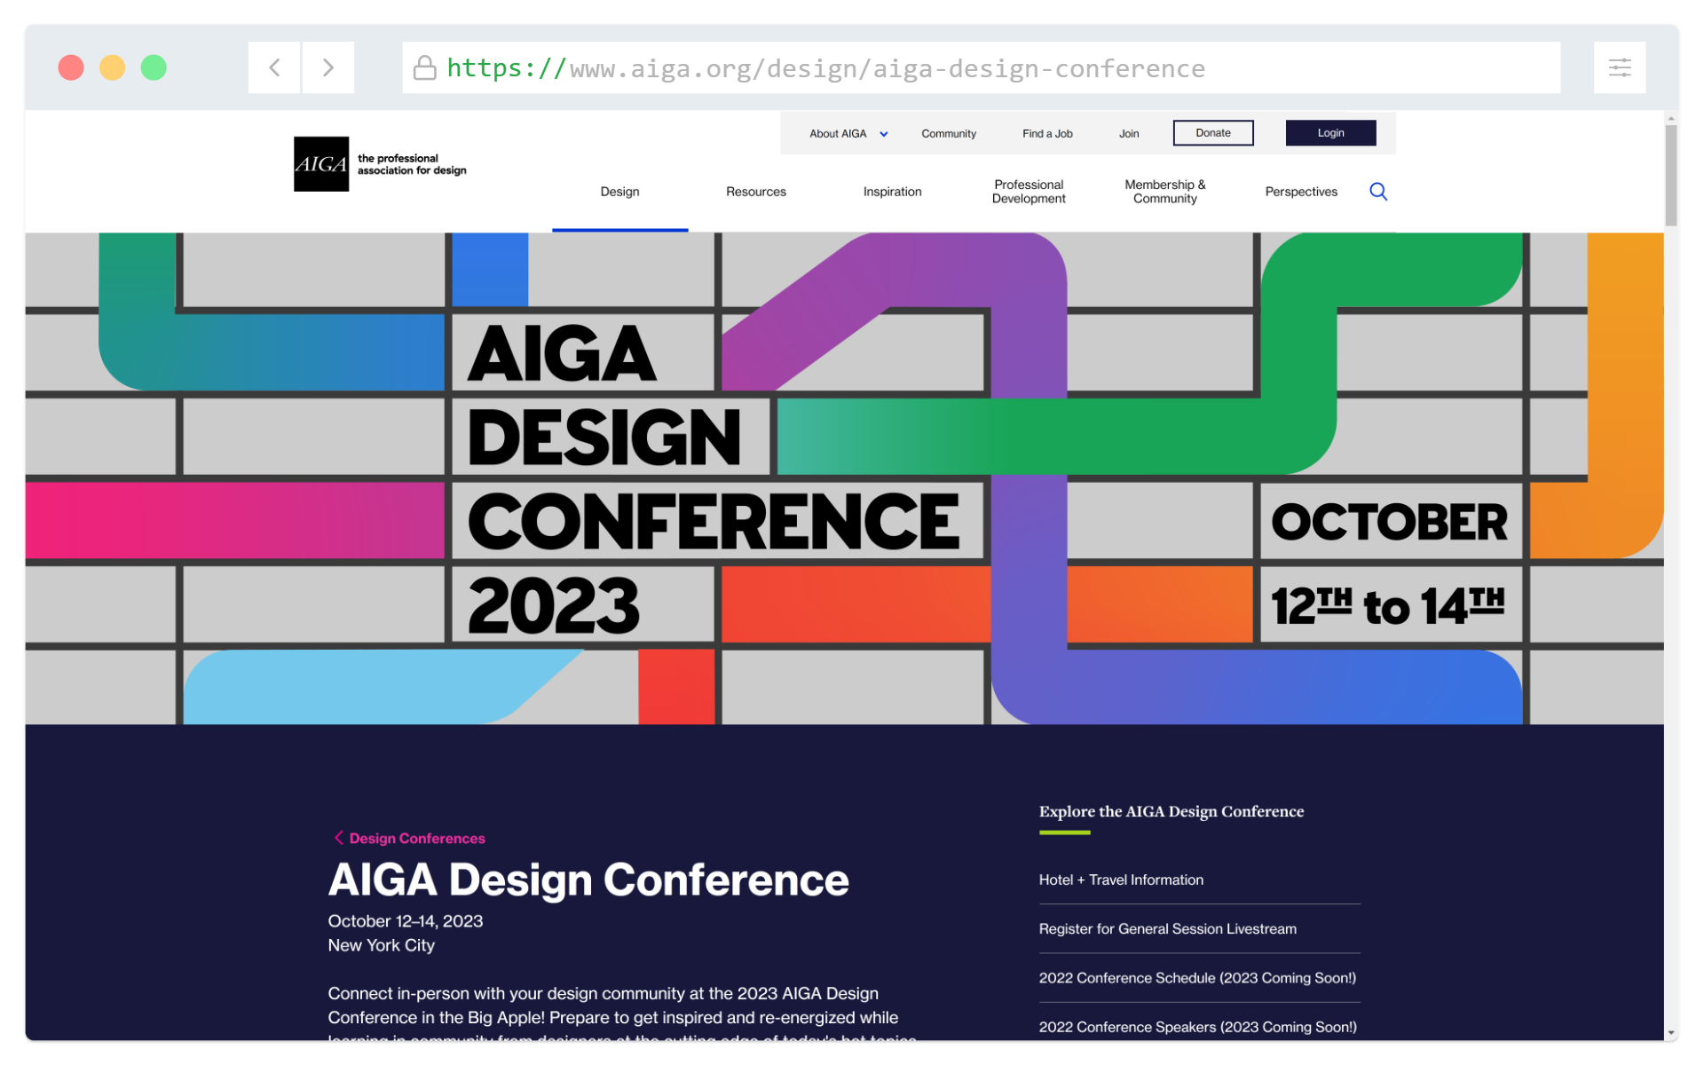The width and height of the screenshot is (1704, 1065).
Task: Click the Login button
Action: 1330,133
